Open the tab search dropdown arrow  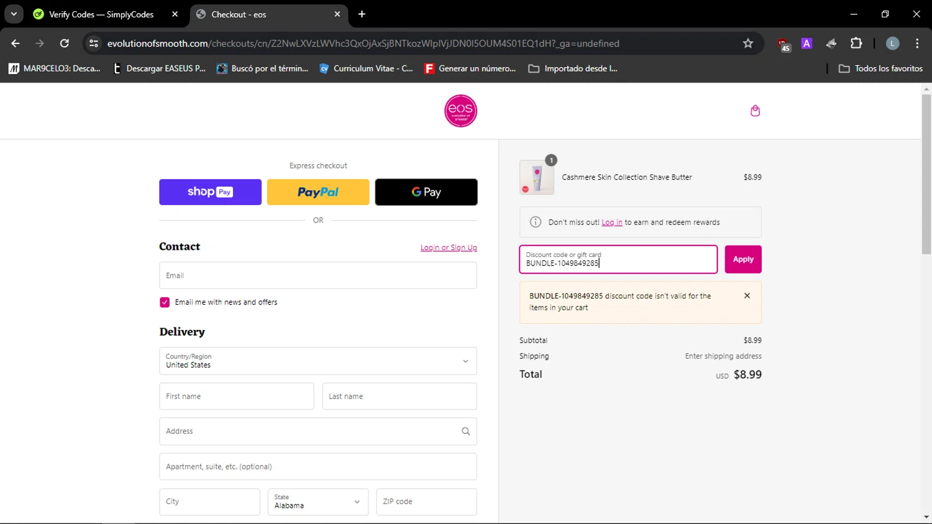pyautogui.click(x=14, y=14)
